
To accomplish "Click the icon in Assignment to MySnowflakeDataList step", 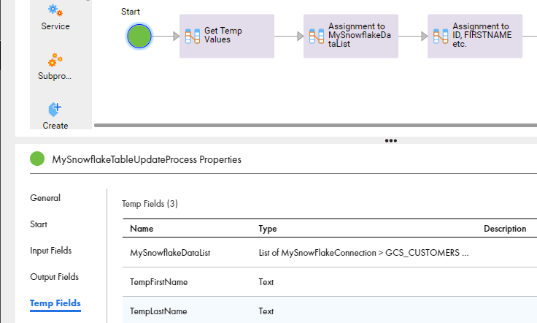I will pos(317,37).
